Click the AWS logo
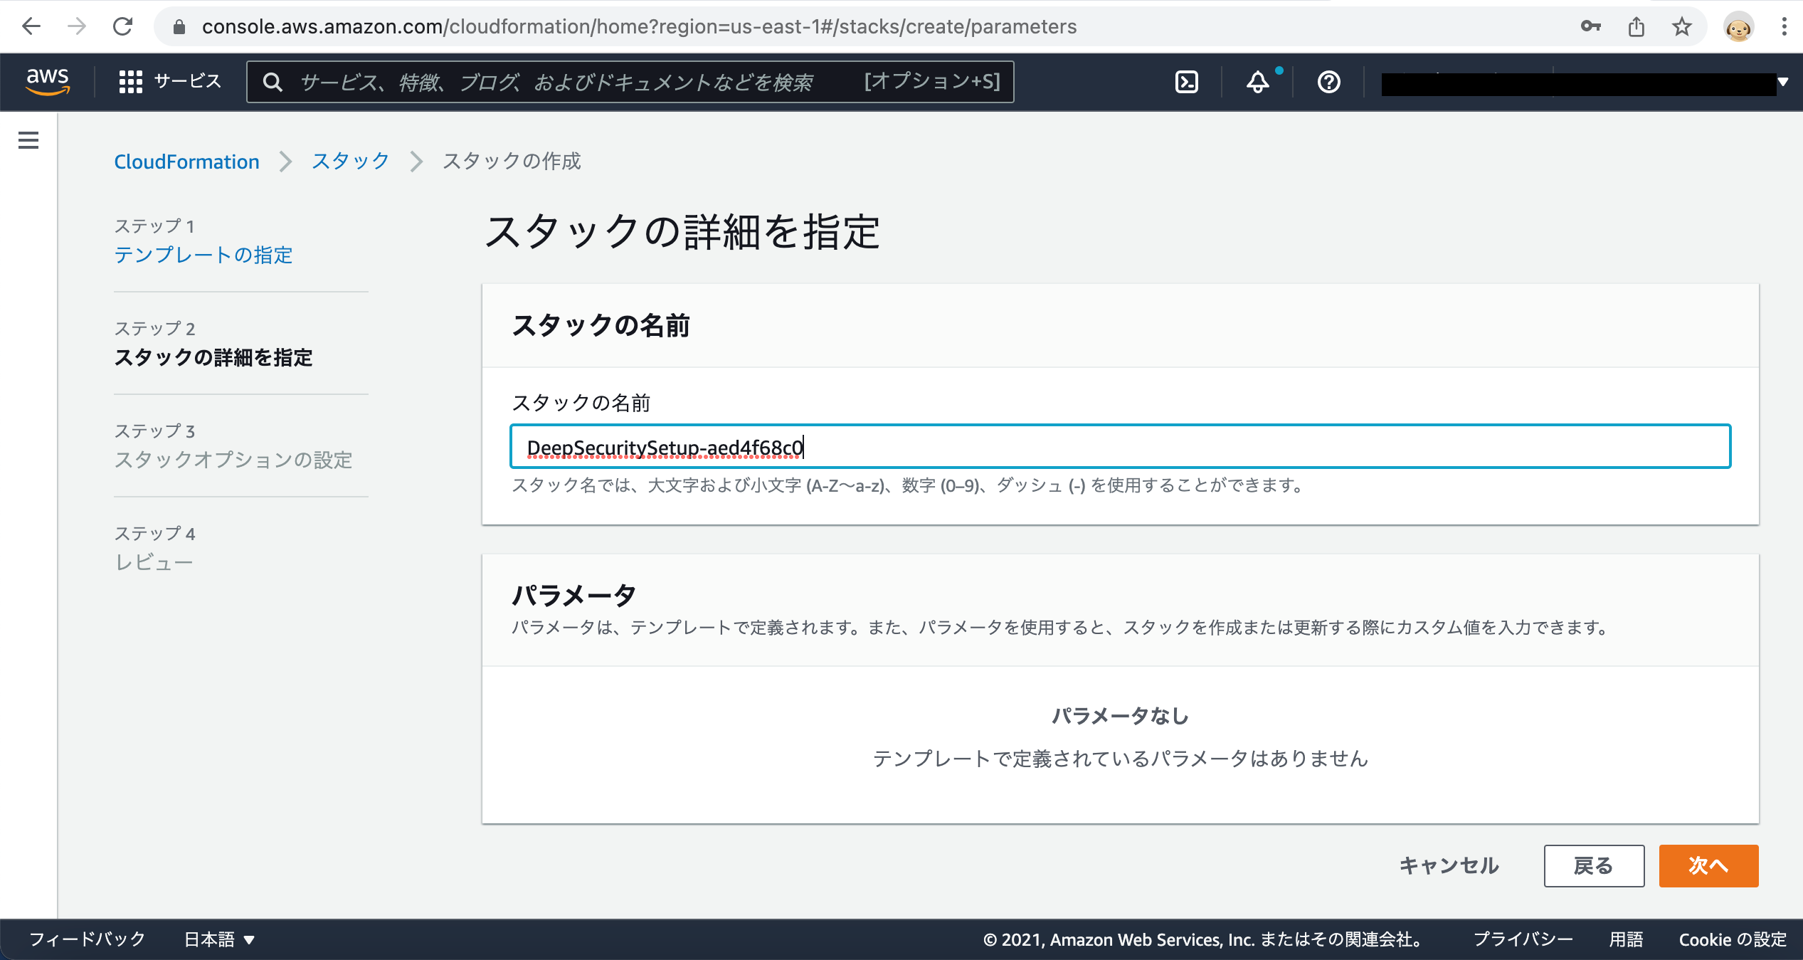 click(48, 82)
